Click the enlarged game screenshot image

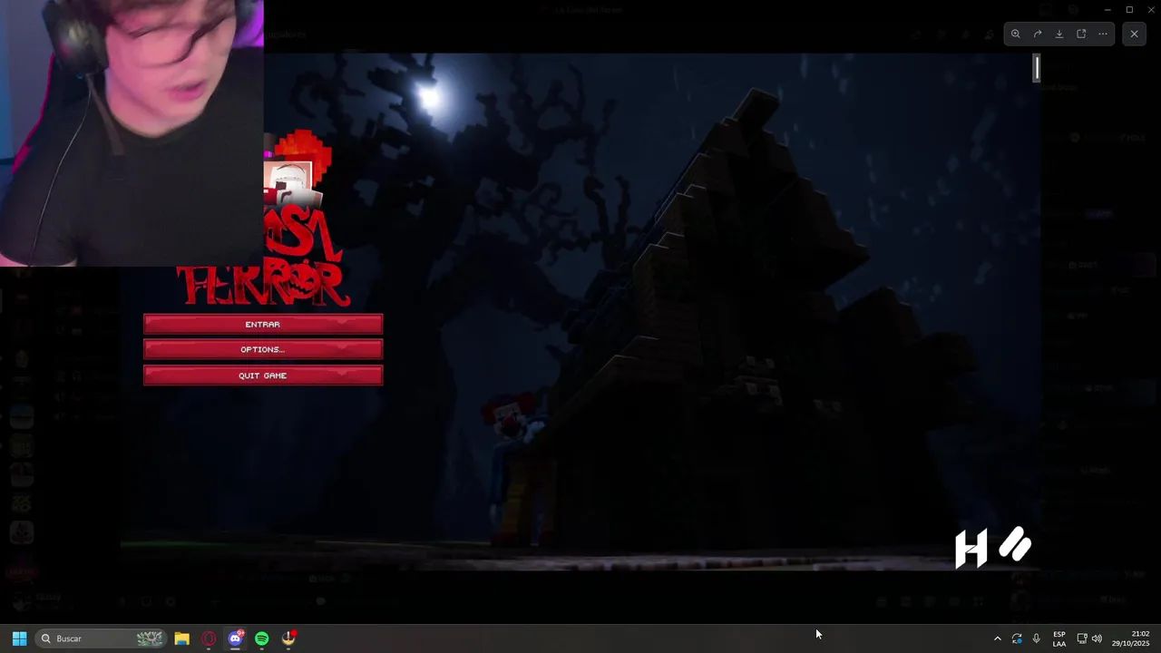coord(580,313)
